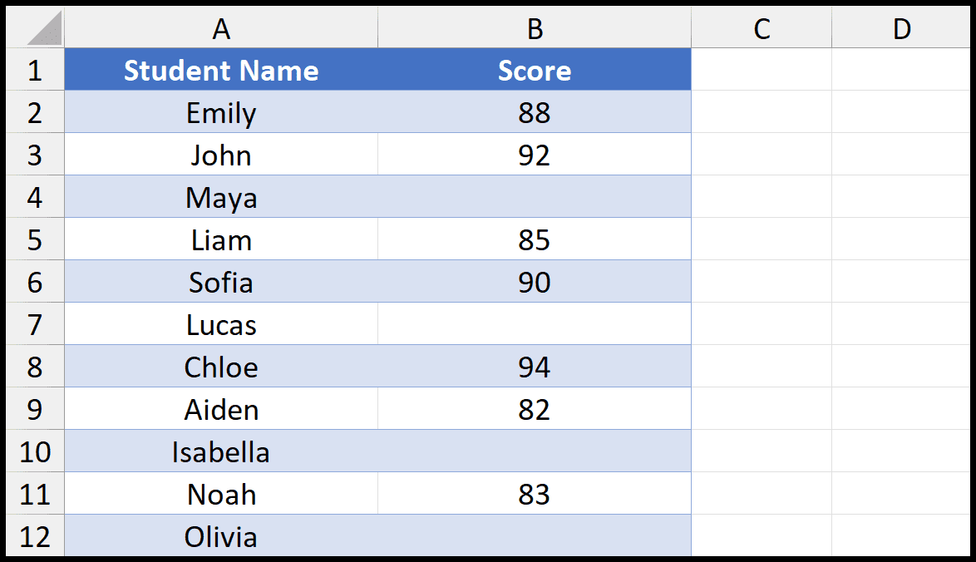The height and width of the screenshot is (562, 976).
Task: Select column D header
Action: (x=901, y=28)
